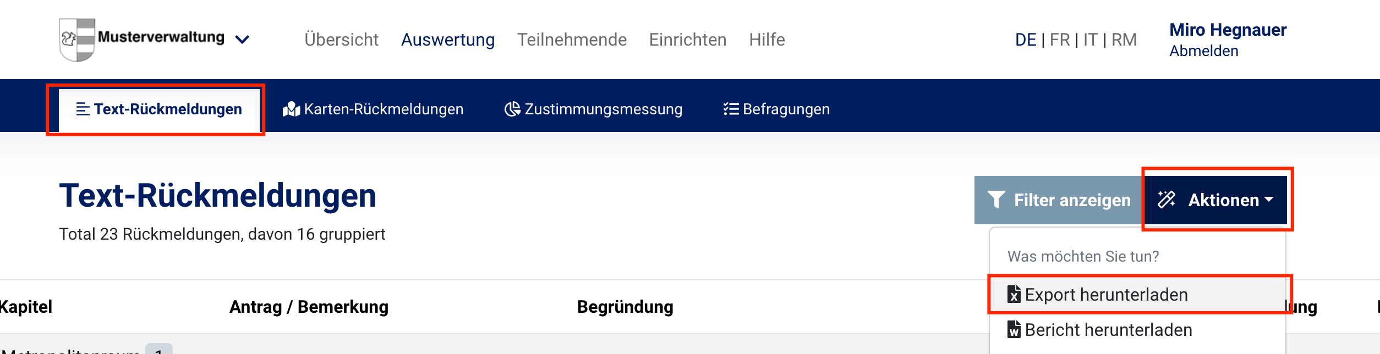Open the Teilnehmende page

(x=572, y=40)
